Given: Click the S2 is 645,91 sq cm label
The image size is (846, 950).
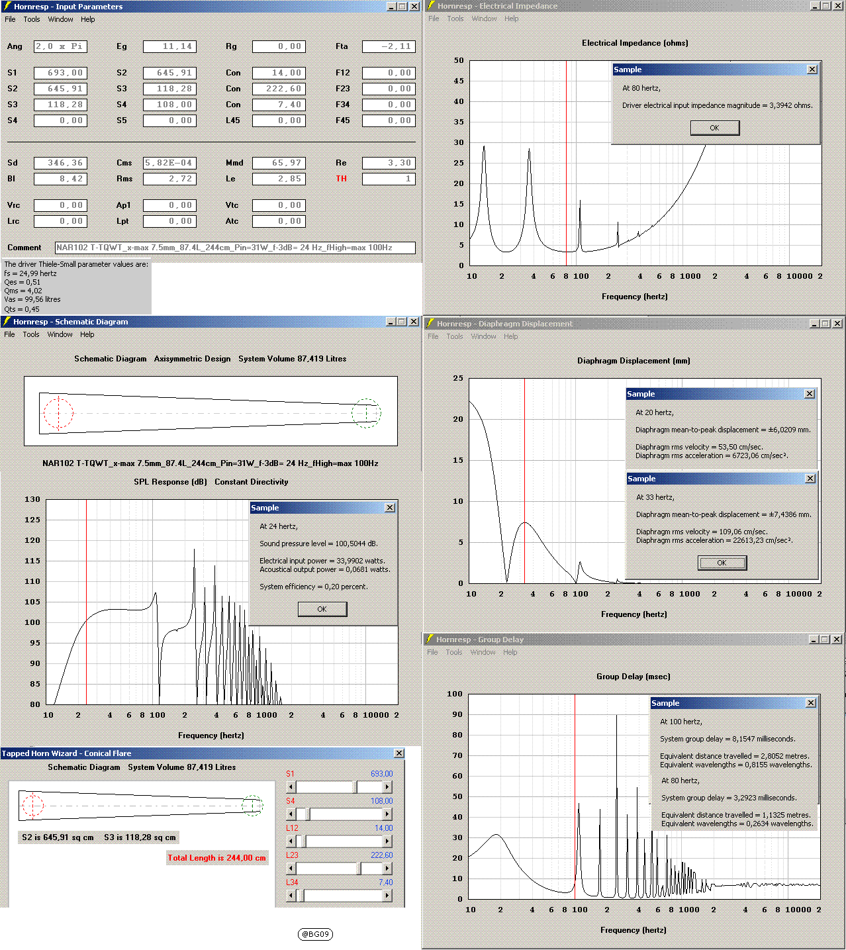Looking at the screenshot, I should [x=58, y=837].
